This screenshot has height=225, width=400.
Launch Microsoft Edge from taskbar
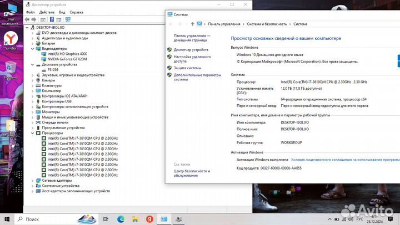[121, 219]
